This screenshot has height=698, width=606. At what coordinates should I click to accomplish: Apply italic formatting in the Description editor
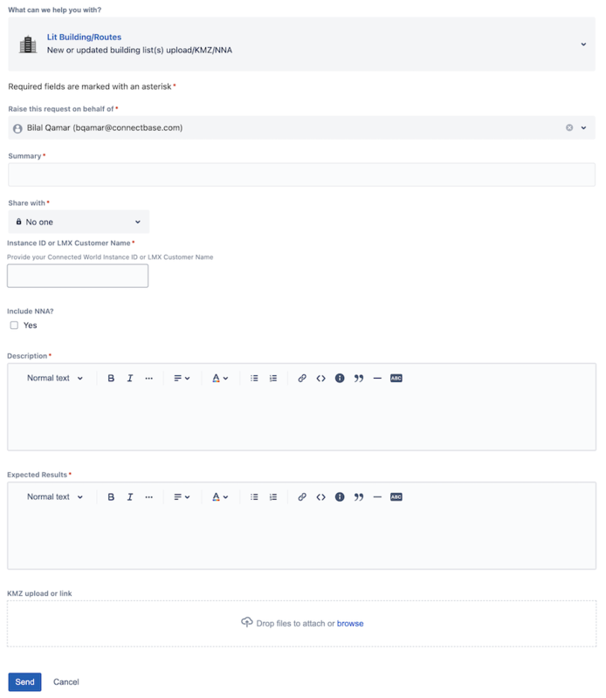(x=129, y=378)
